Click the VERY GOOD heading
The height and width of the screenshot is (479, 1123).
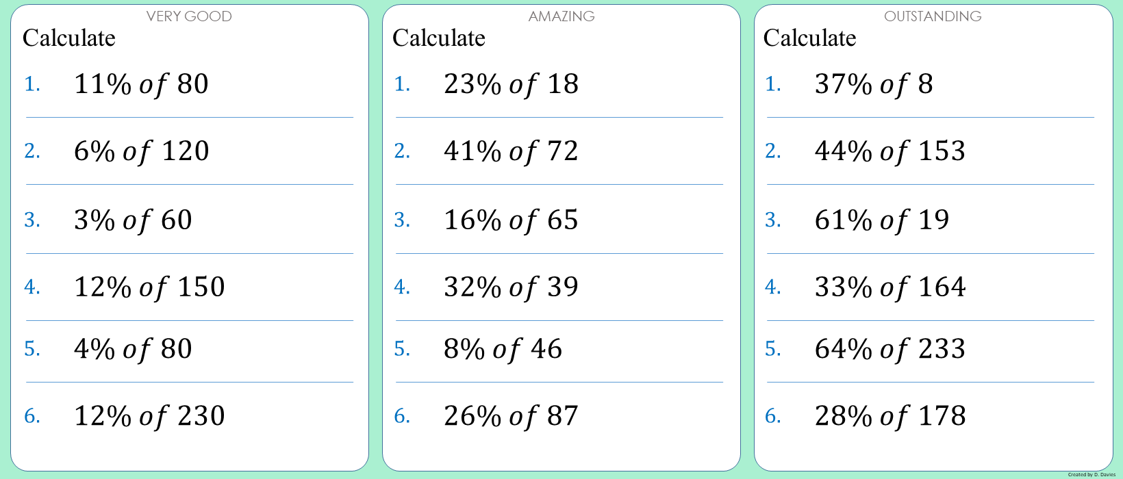click(189, 16)
